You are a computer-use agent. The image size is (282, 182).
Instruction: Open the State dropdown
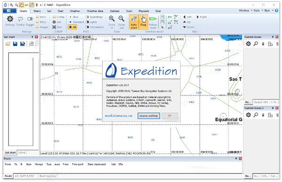(x=258, y=10)
